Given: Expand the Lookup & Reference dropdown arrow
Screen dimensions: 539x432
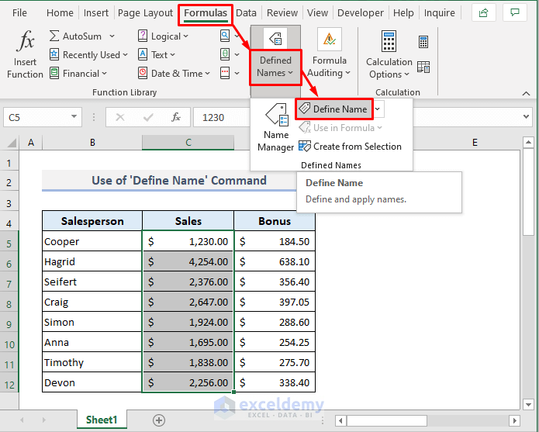Looking at the screenshot, I should pyautogui.click(x=237, y=36).
